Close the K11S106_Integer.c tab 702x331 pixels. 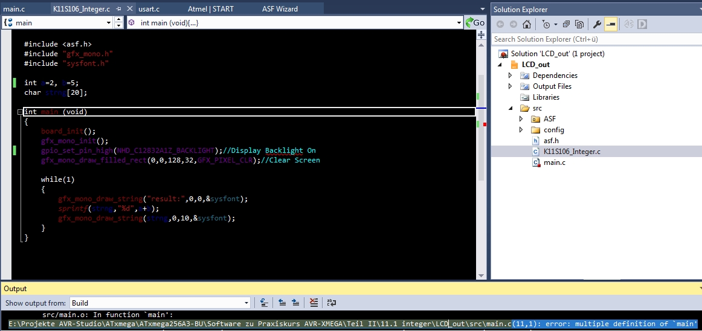coord(130,8)
